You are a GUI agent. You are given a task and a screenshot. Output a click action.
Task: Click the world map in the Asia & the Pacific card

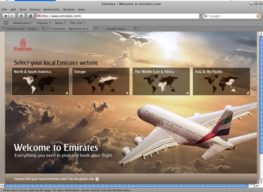(222, 84)
